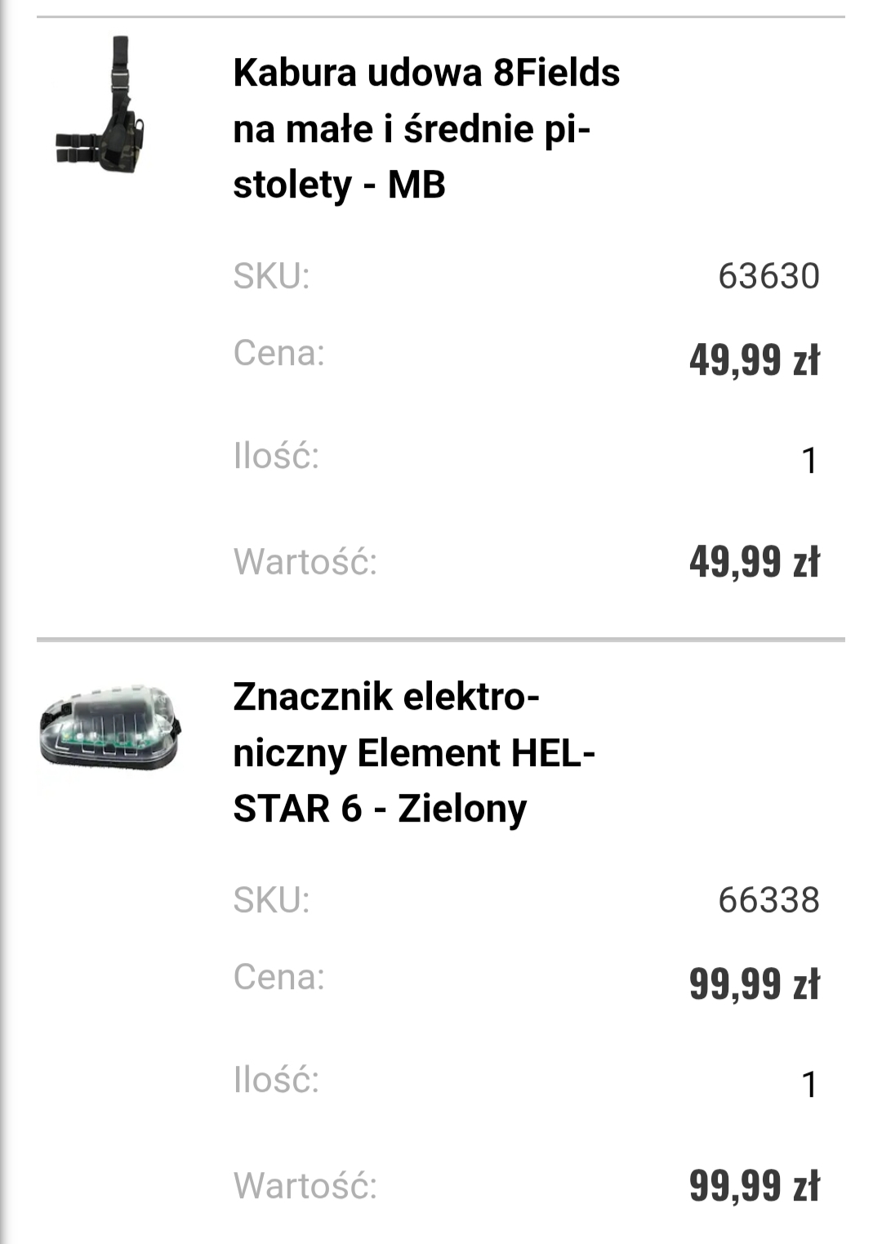Tap the green HEL-STAR marker thumbnail

tap(109, 729)
